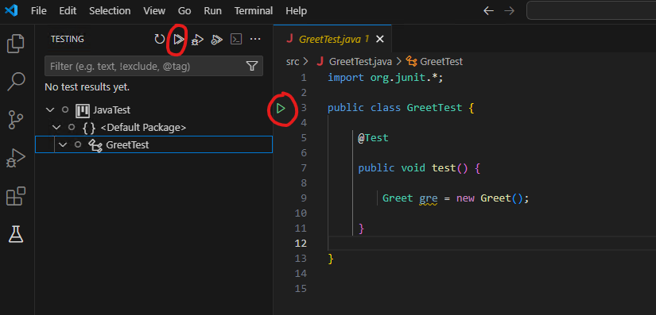Screen dimensions: 656x315
Task: Click the underlined gre variable
Action: (x=428, y=198)
